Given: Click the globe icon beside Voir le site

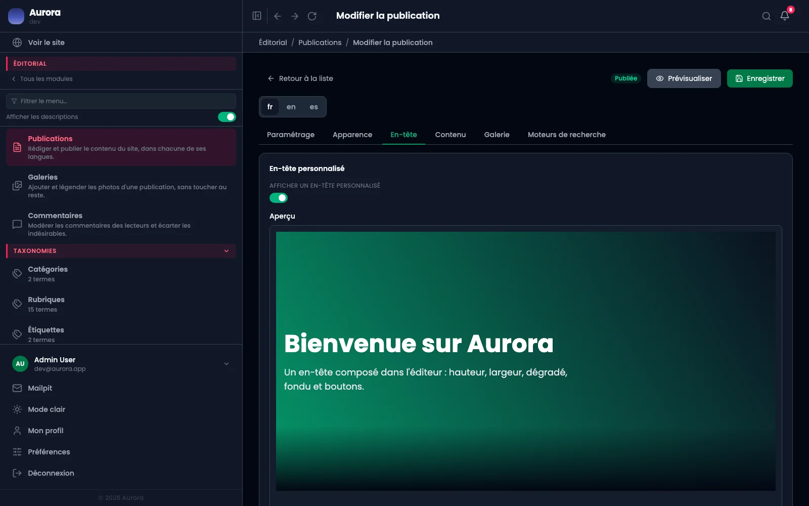Looking at the screenshot, I should coord(17,43).
